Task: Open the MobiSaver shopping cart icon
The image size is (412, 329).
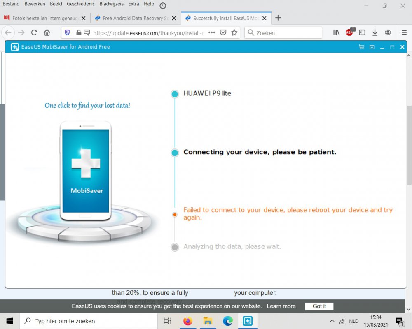Action: pyautogui.click(x=362, y=47)
